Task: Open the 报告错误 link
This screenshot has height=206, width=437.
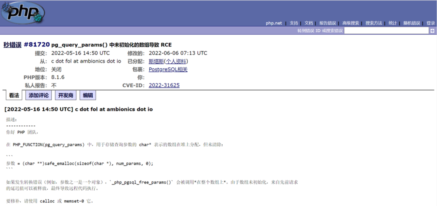Action: click(327, 23)
